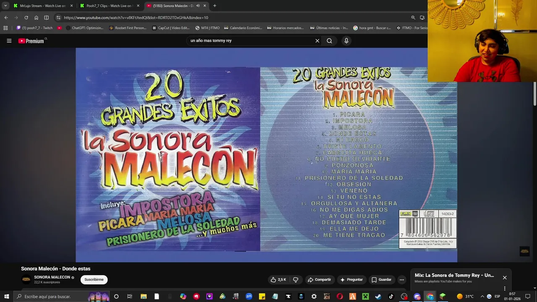Toggle the browser side panel

click(46, 18)
